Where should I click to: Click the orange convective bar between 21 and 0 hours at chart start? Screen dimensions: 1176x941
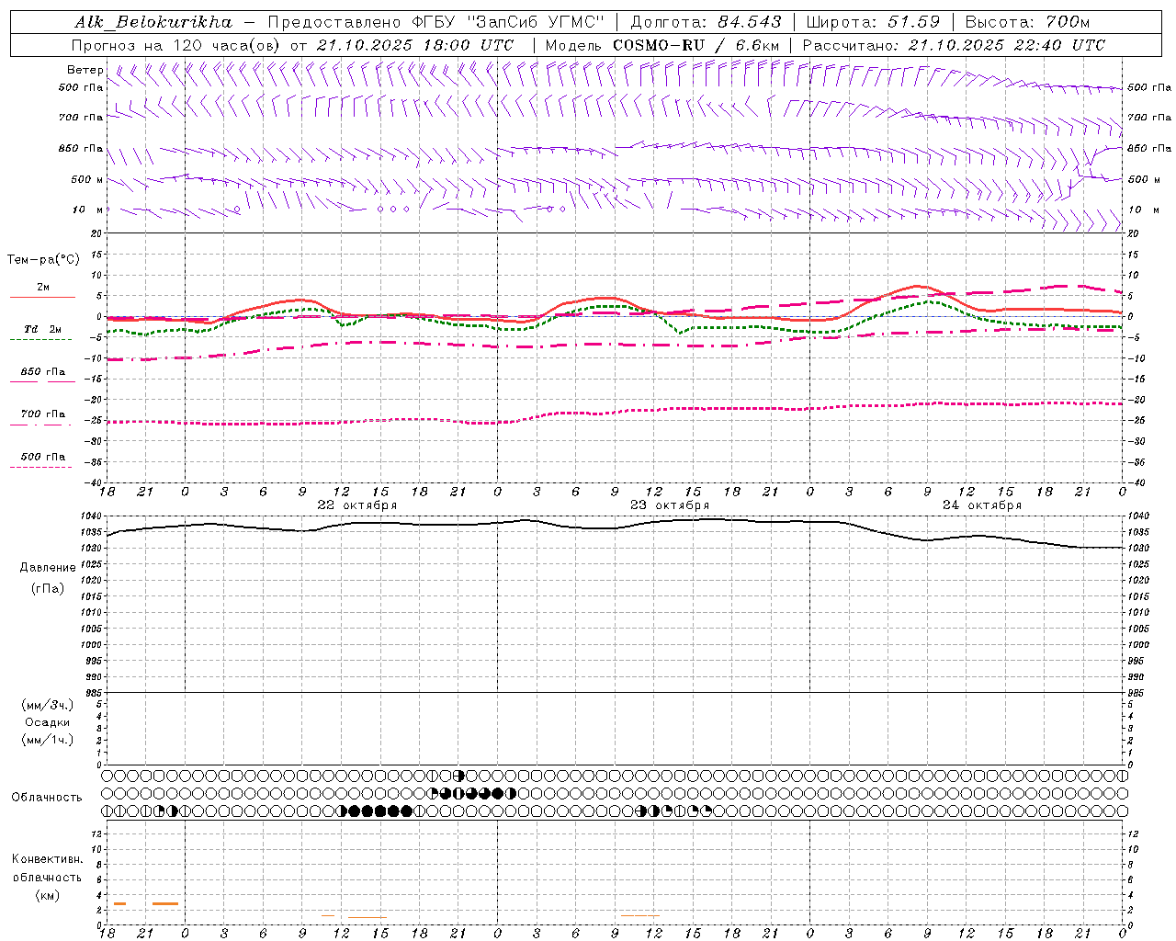(165, 903)
